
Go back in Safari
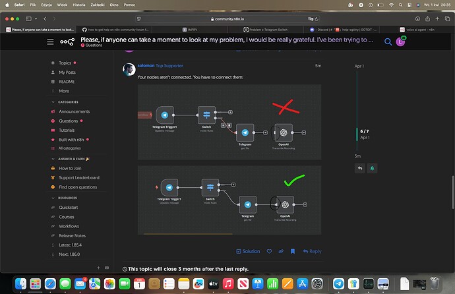tap(45, 19)
